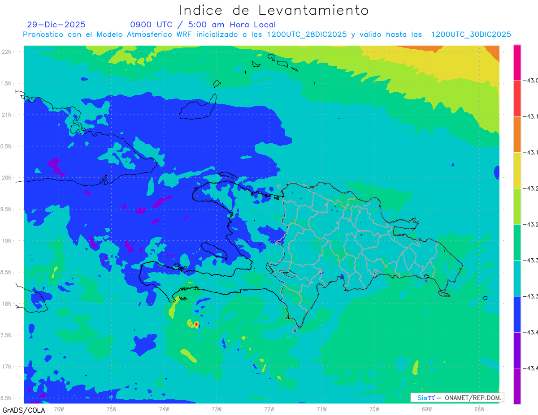Choose the lime-green legend swatch

tap(517, 206)
